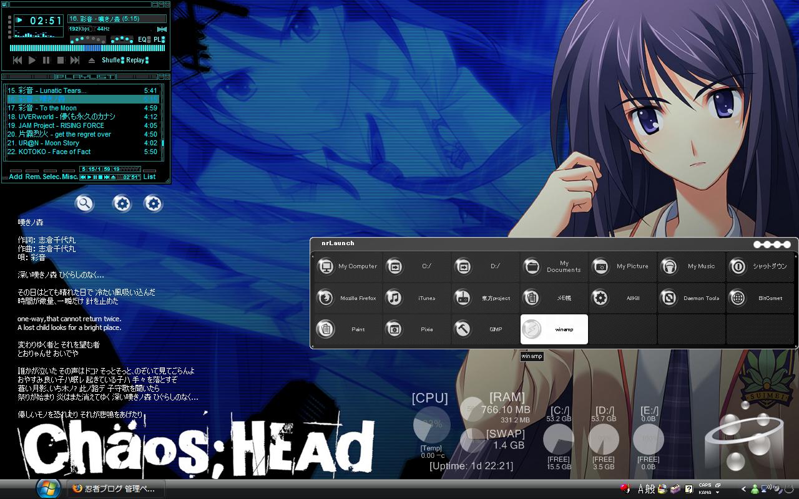
Task: Launch GIMP from nrLaunch
Action: point(485,329)
